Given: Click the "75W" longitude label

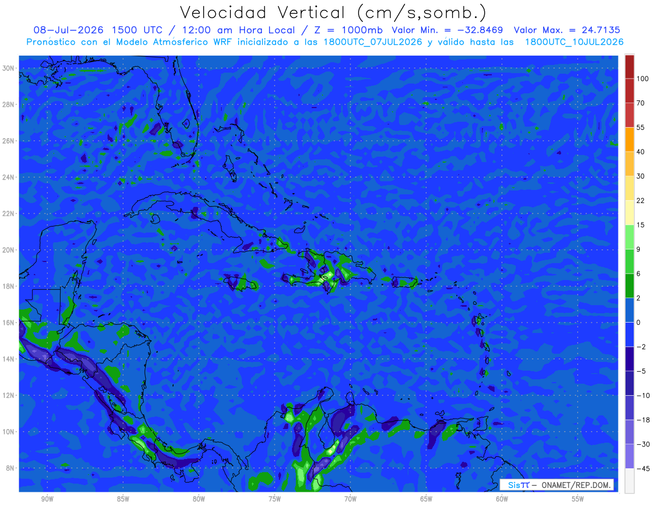Looking at the screenshot, I should (x=275, y=499).
